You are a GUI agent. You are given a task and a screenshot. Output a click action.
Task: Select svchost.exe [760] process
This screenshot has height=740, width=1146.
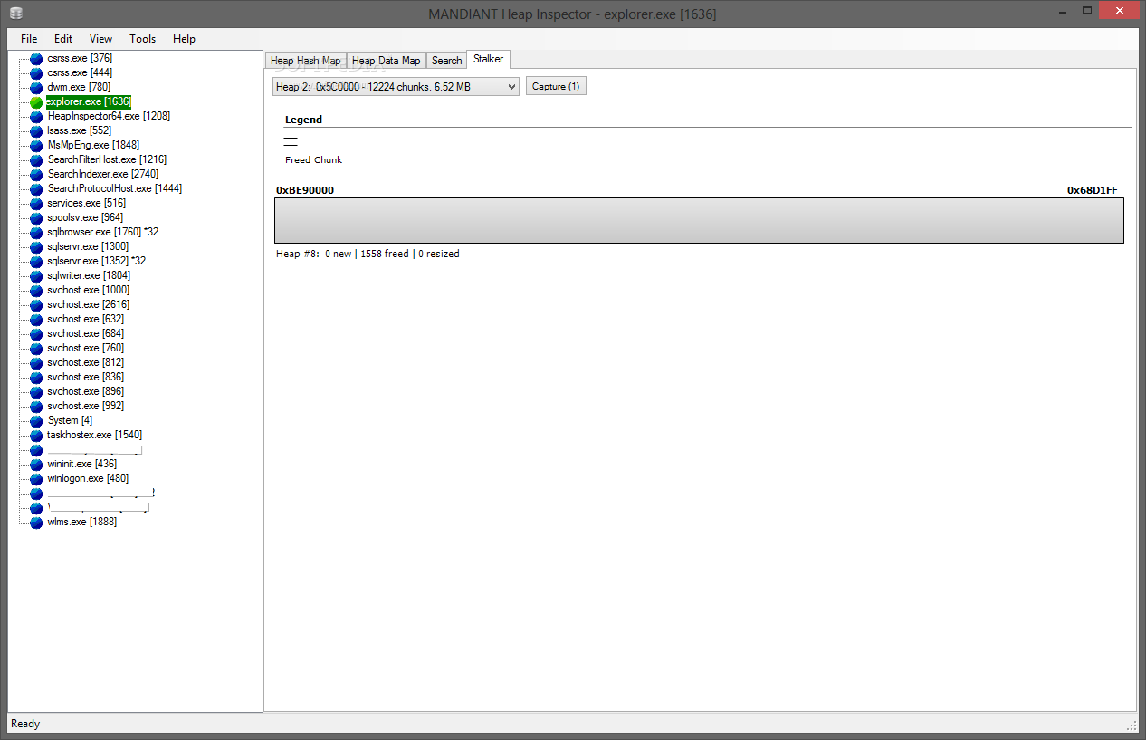click(x=86, y=348)
